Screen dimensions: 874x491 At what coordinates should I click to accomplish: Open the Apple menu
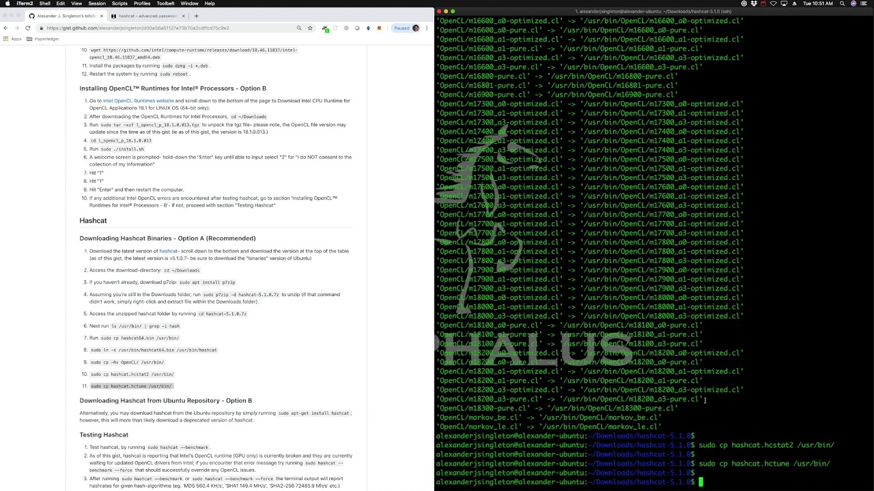[8, 3]
